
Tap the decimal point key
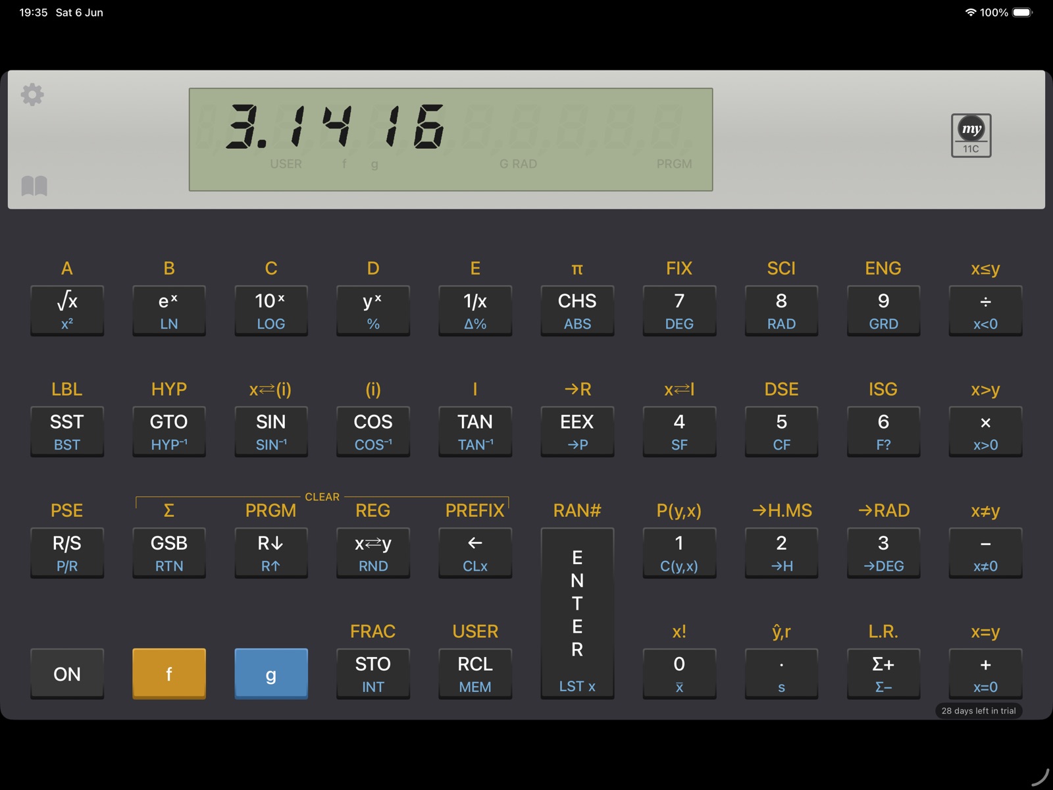pos(781,674)
